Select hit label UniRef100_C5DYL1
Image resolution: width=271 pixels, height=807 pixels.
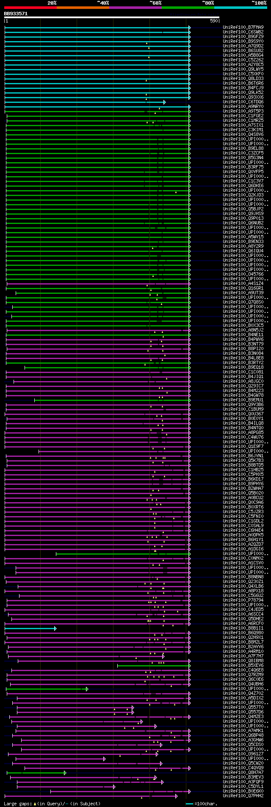click(x=243, y=787)
